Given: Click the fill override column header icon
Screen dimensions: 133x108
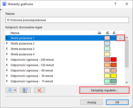Looking at the screenshot, I should [x=108, y=33].
